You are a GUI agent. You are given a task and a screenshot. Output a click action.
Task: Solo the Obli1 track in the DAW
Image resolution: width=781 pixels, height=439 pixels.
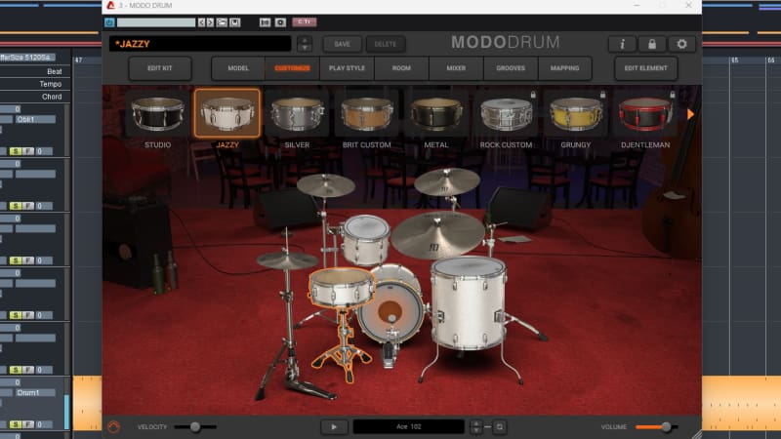click(16, 151)
